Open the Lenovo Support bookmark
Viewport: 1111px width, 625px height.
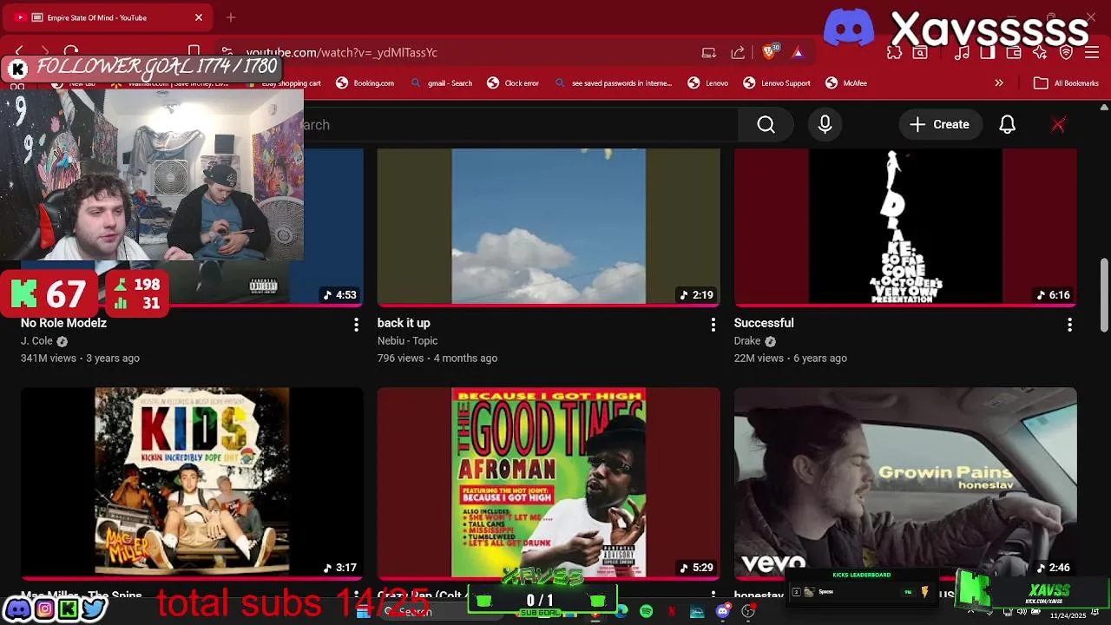pos(777,83)
